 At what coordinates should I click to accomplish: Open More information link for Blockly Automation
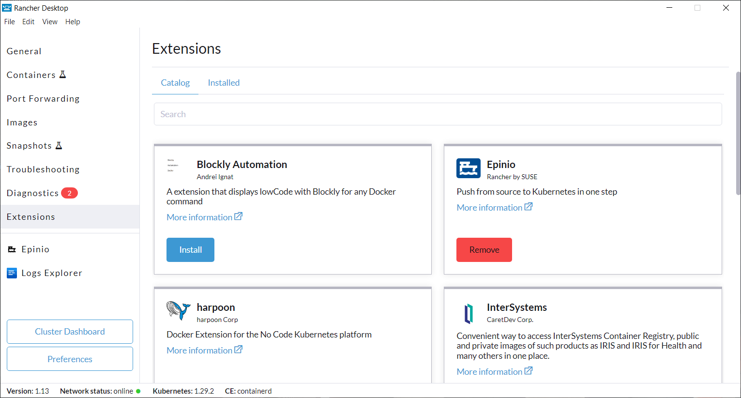pyautogui.click(x=204, y=217)
